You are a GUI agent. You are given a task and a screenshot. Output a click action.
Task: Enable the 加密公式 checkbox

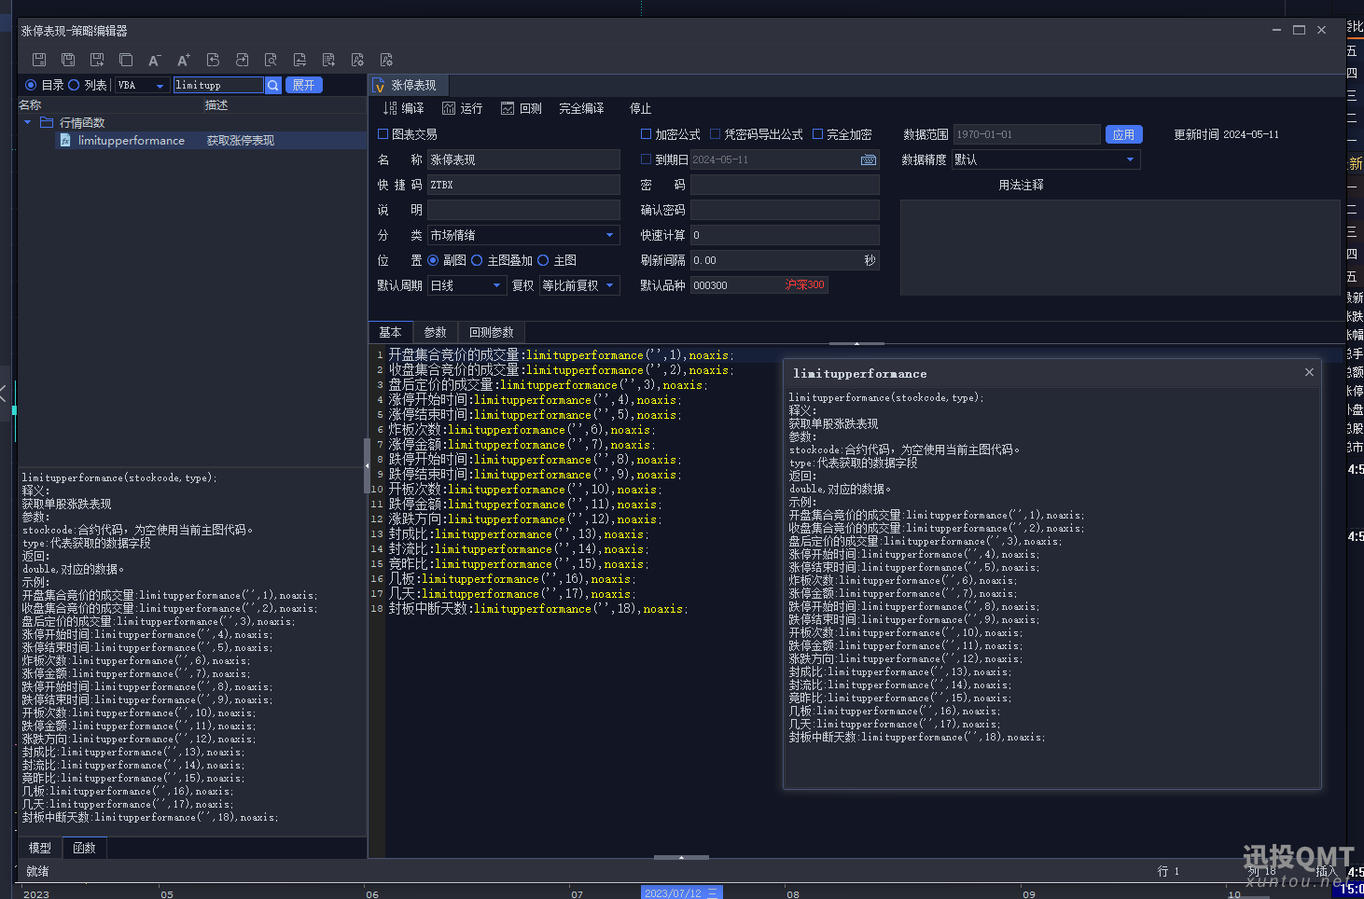(x=646, y=134)
